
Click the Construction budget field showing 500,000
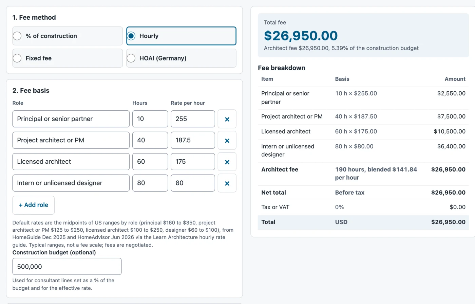67,267
